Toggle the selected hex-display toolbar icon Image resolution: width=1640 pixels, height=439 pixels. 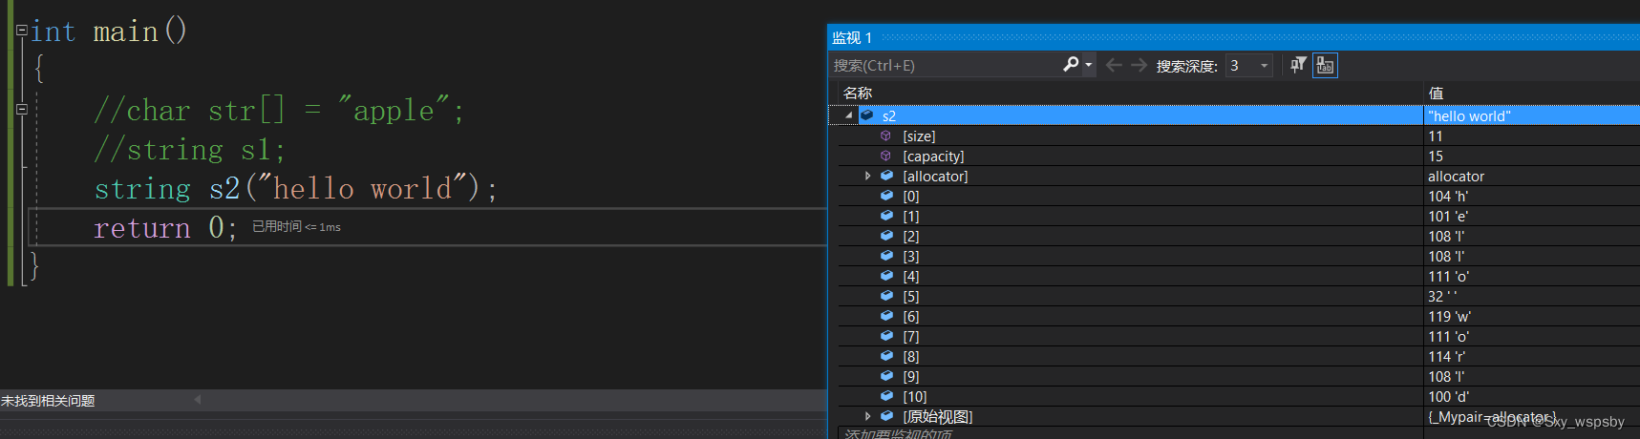point(1325,65)
